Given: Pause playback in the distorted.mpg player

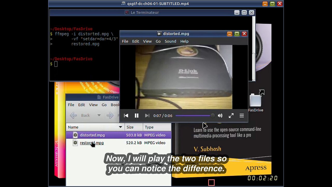Looking at the screenshot, I should point(136,116).
